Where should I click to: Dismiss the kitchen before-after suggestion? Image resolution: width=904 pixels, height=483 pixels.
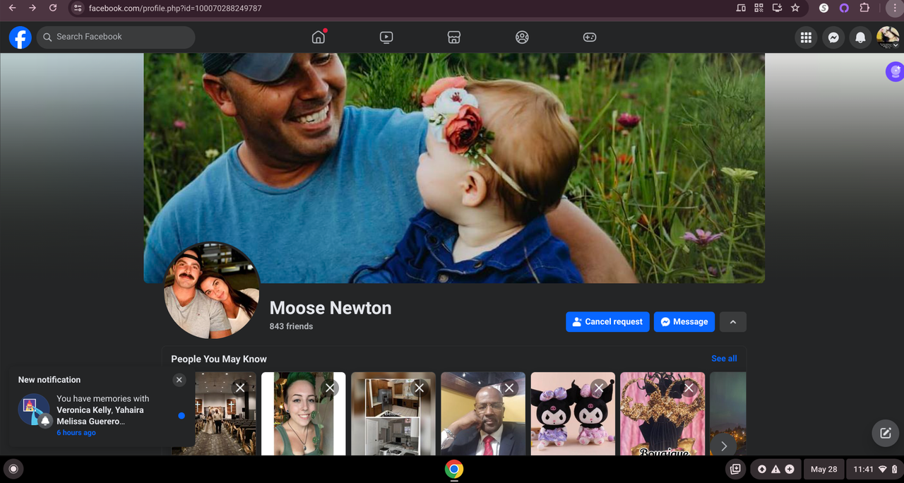(420, 388)
